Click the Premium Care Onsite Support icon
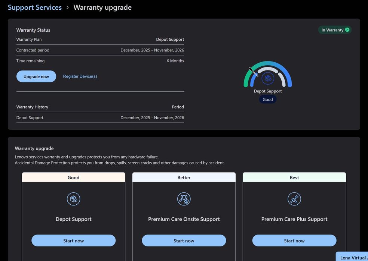The width and height of the screenshot is (368, 261). 184,199
